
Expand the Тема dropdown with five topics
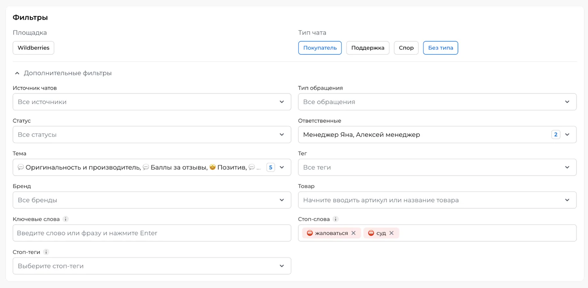pyautogui.click(x=152, y=167)
